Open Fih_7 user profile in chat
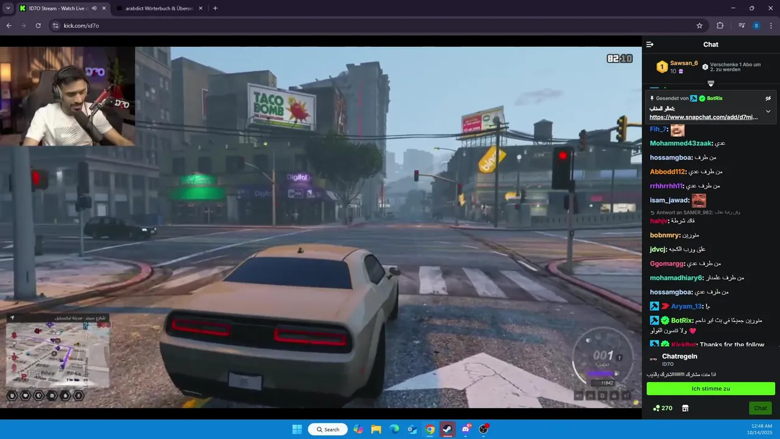The width and height of the screenshot is (780, 439). (659, 129)
